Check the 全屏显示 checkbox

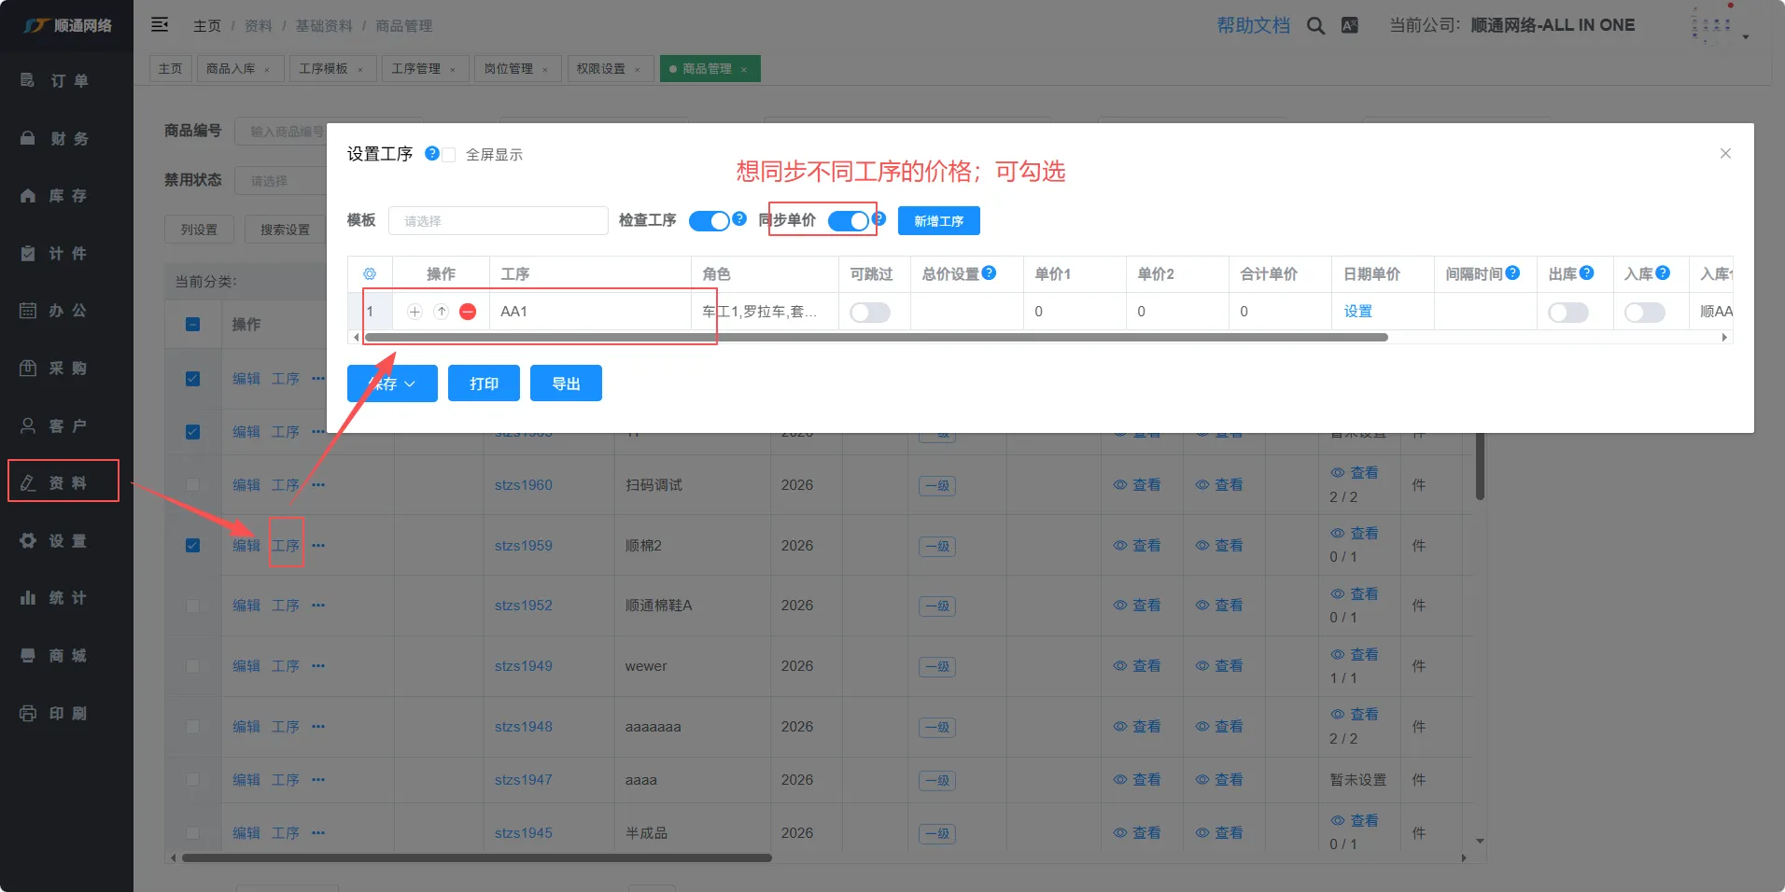(449, 155)
